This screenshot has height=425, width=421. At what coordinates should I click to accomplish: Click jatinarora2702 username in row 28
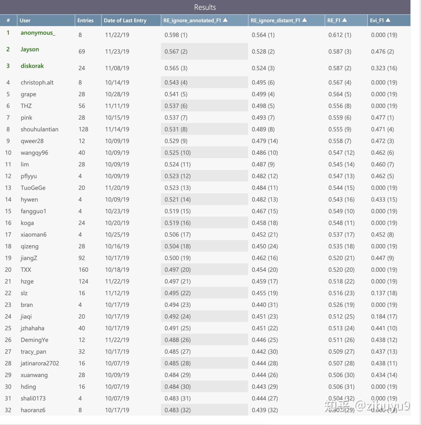(x=40, y=363)
